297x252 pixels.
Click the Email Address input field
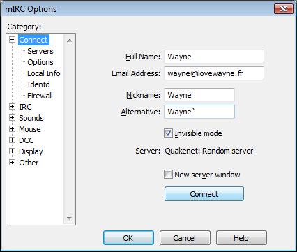(214, 73)
